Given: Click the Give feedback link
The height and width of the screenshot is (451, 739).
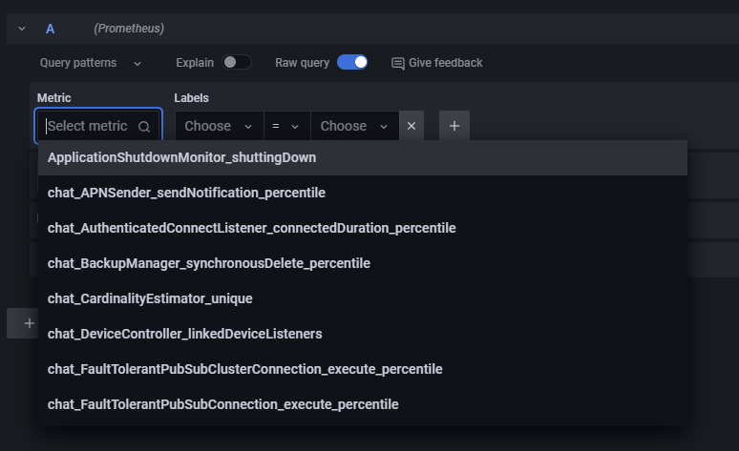Looking at the screenshot, I should point(445,63).
